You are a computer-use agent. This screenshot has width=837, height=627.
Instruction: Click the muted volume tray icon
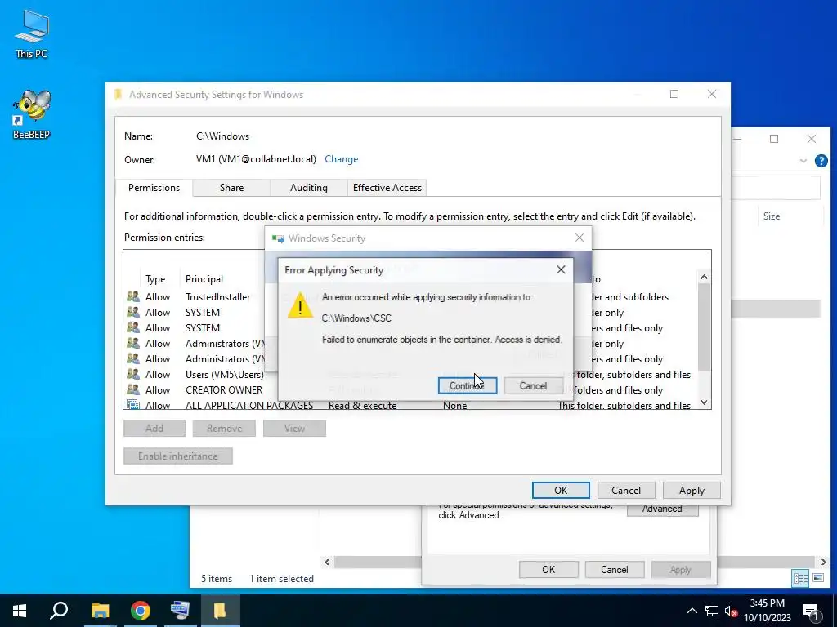732,611
